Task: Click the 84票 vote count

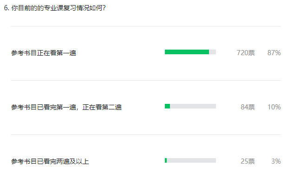Action: tap(248, 107)
